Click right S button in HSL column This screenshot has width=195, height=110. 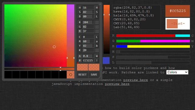(x=97, y=12)
